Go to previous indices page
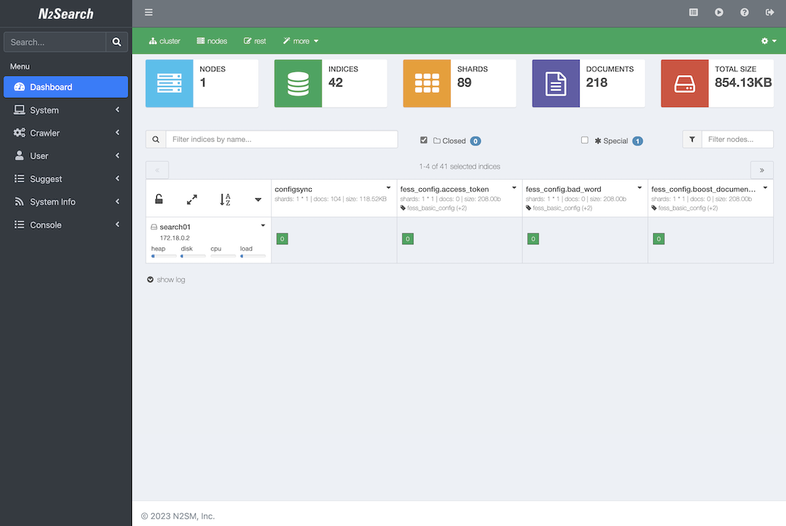 tap(157, 170)
